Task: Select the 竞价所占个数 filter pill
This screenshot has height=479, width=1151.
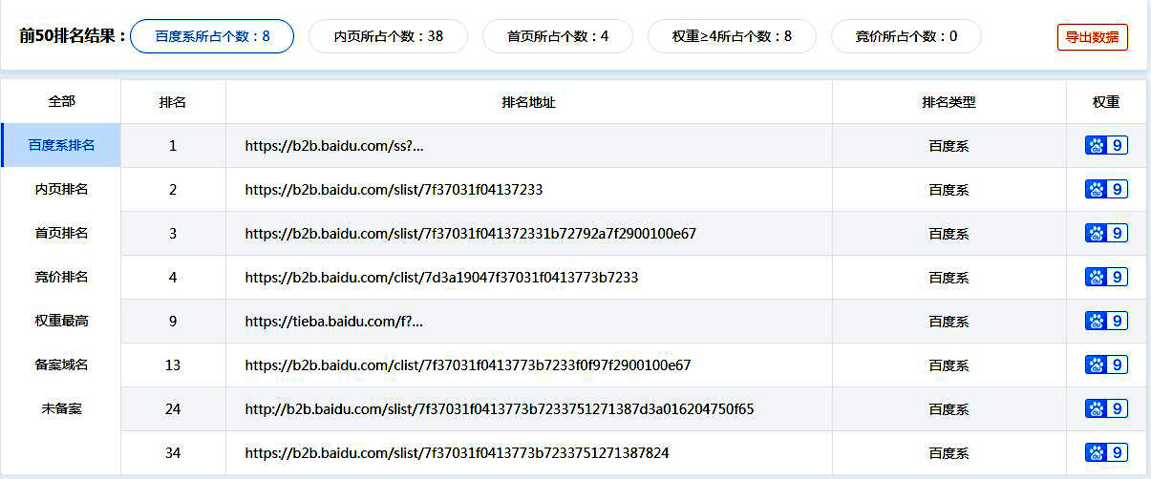Action: point(906,36)
